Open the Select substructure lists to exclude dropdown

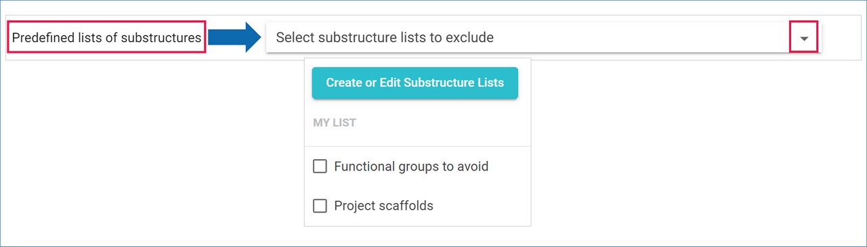coord(543,37)
